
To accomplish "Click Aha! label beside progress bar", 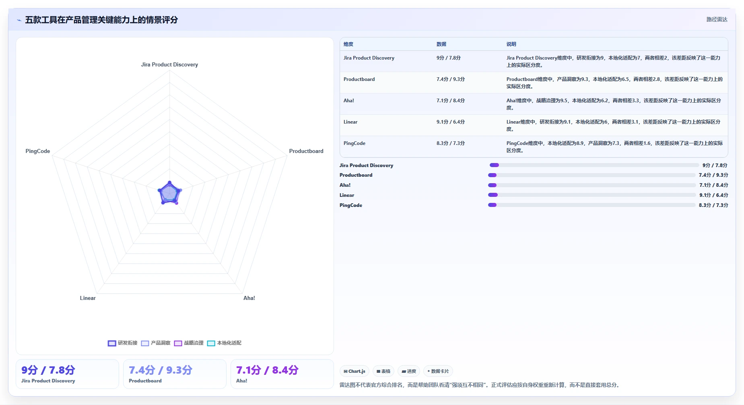I will pyautogui.click(x=345, y=185).
